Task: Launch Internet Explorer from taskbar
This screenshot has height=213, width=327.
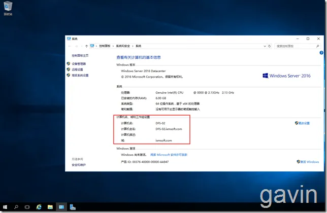Action: pyautogui.click(x=39, y=207)
